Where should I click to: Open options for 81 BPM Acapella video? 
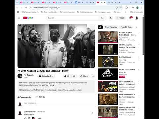pos(138,33)
